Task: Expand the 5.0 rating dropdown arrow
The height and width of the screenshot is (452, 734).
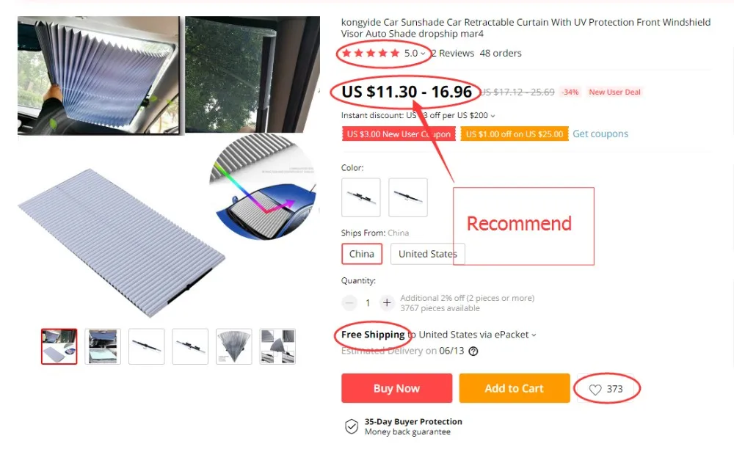Action: click(423, 54)
